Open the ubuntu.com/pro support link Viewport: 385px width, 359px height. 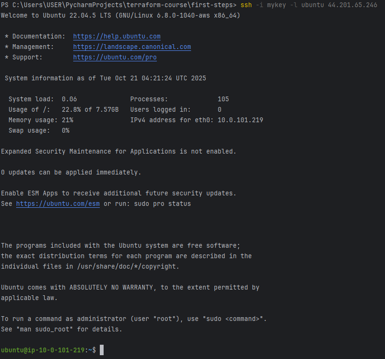point(115,58)
